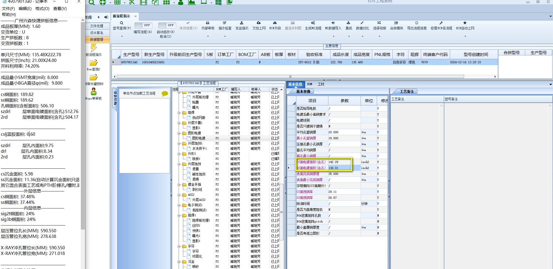The width and height of the screenshot is (553, 269).
Task: Open dropdown under ECN自动上网
Action: (x=465, y=36)
